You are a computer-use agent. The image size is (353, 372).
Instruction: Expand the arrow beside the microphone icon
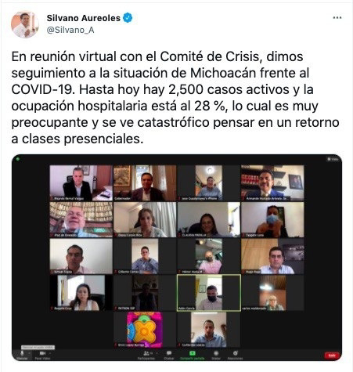(x=29, y=353)
